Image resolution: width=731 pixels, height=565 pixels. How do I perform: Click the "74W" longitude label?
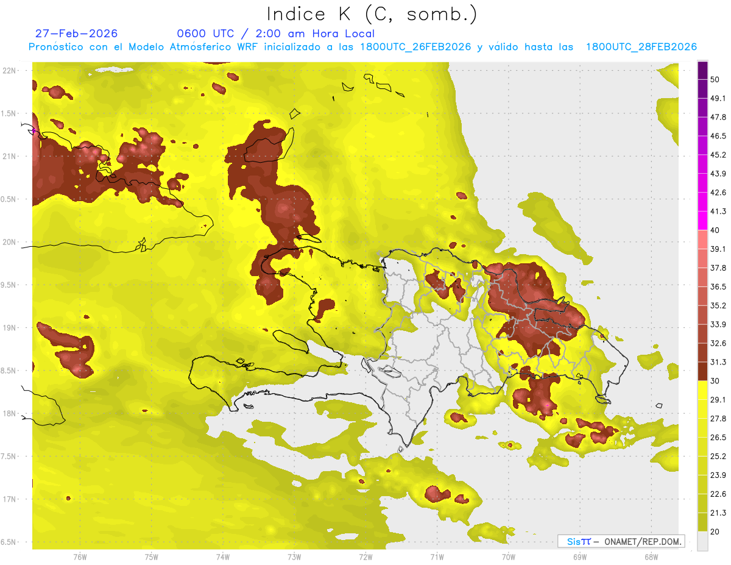(223, 557)
